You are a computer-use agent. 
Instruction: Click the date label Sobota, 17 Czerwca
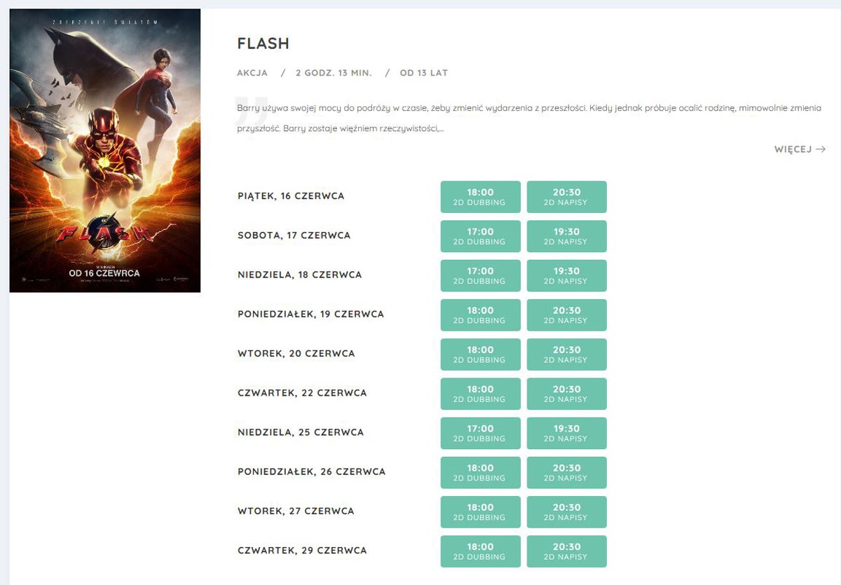click(294, 235)
